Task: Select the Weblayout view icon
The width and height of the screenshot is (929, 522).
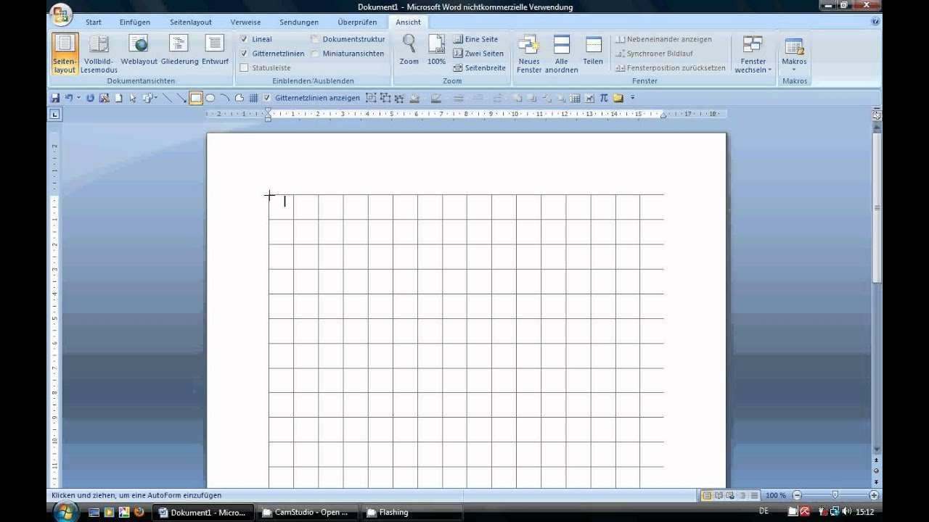Action: click(x=139, y=51)
